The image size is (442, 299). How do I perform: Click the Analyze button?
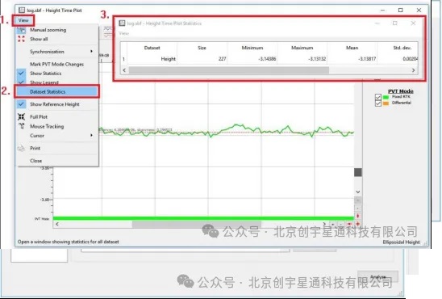(x=377, y=277)
